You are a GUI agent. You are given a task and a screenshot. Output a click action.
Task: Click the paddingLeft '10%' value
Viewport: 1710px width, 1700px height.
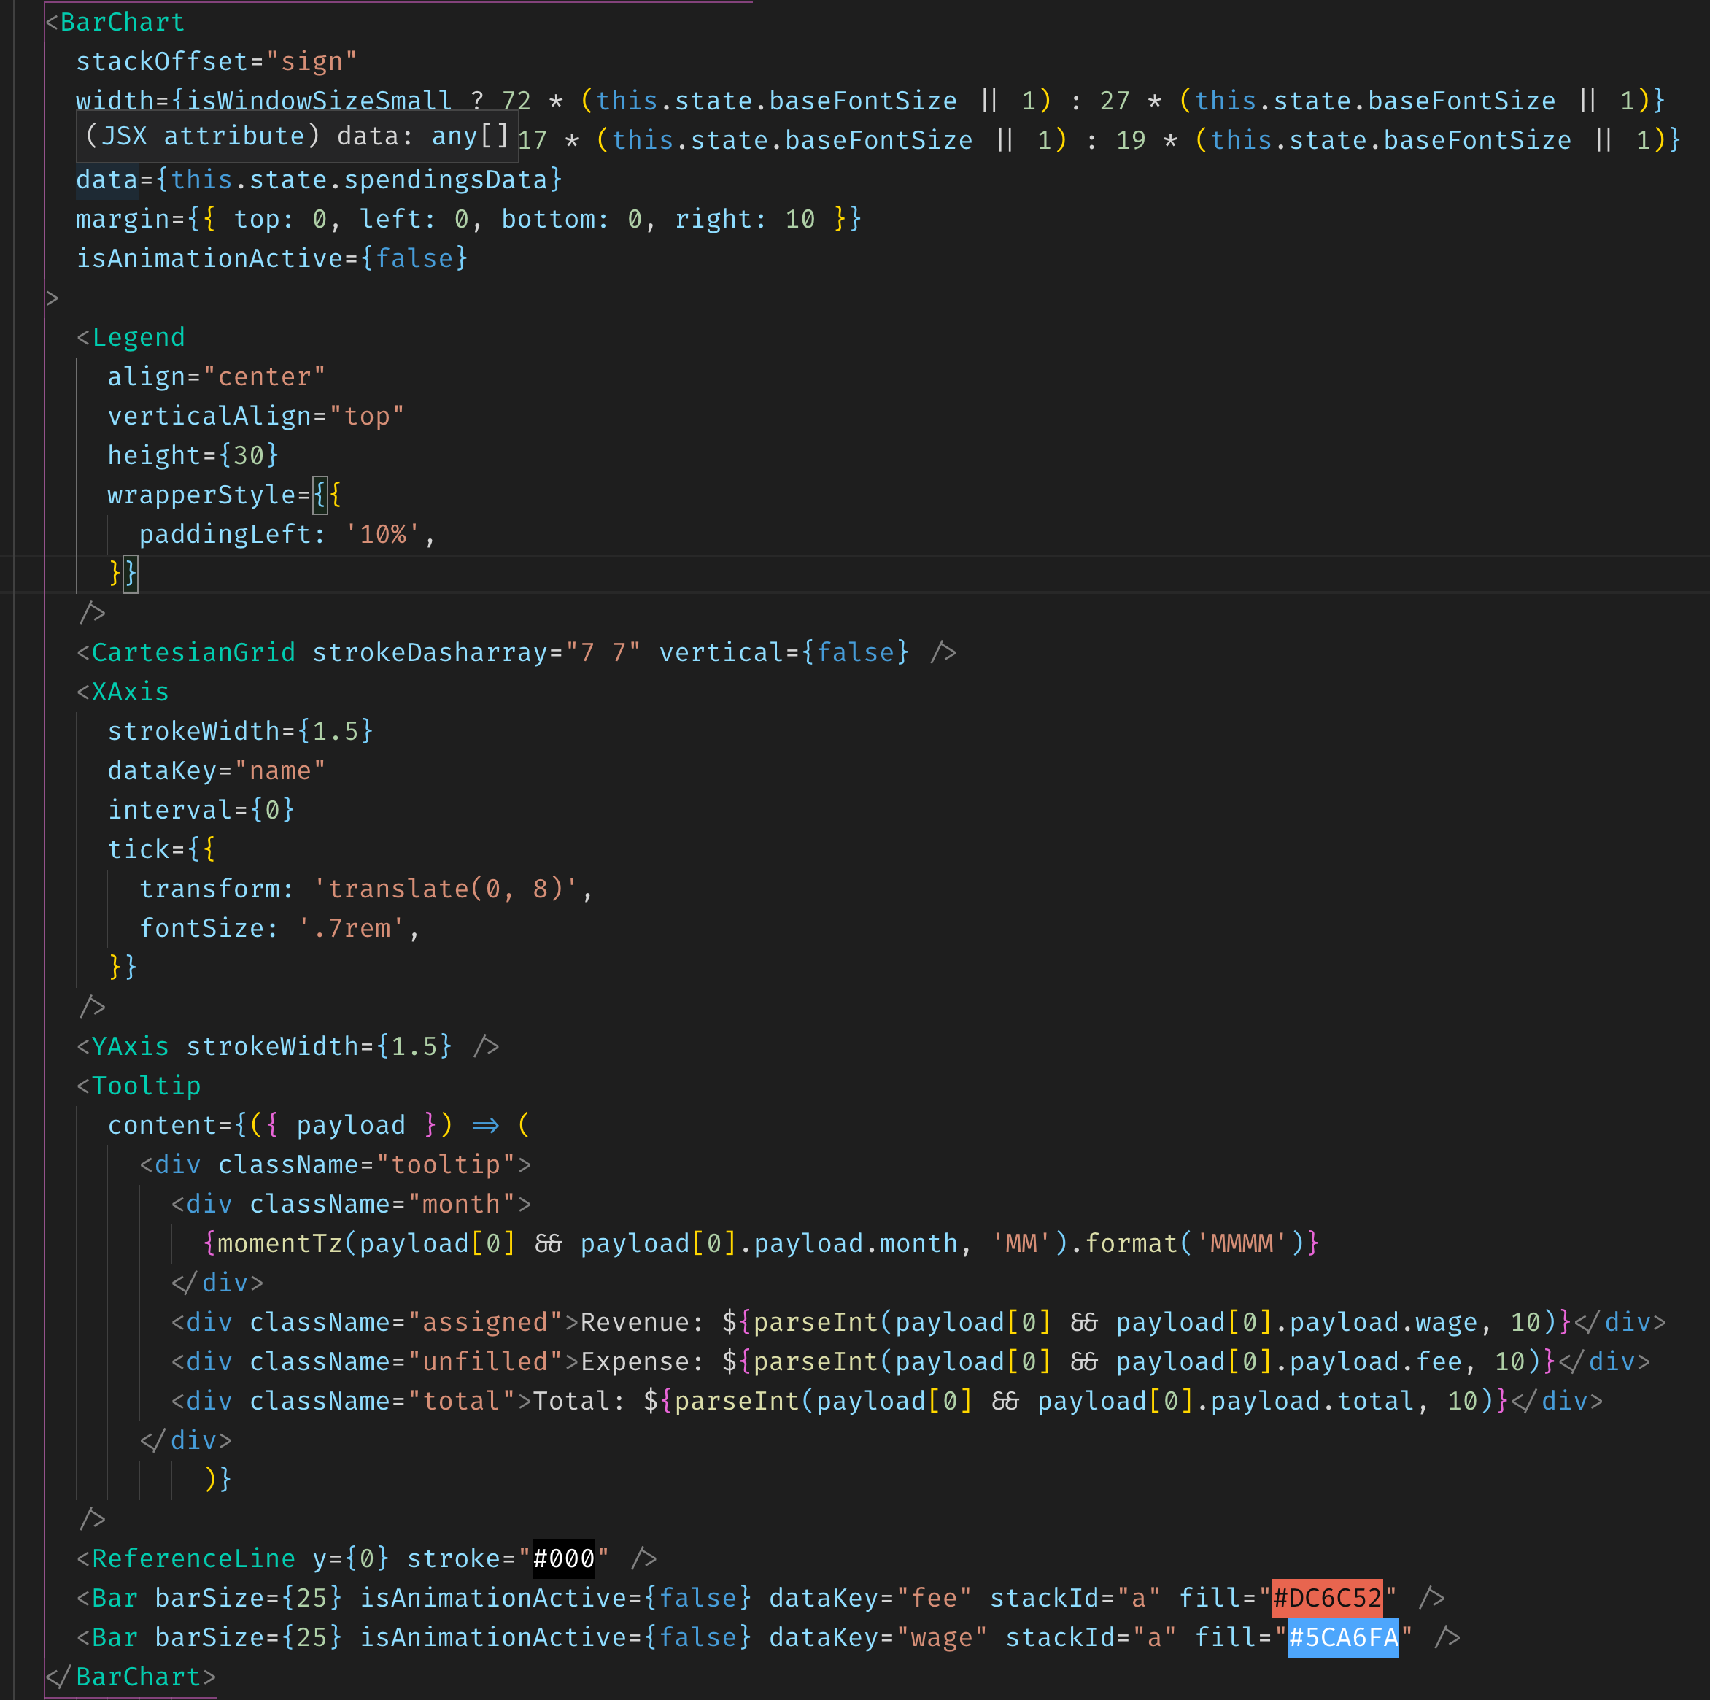point(383,534)
